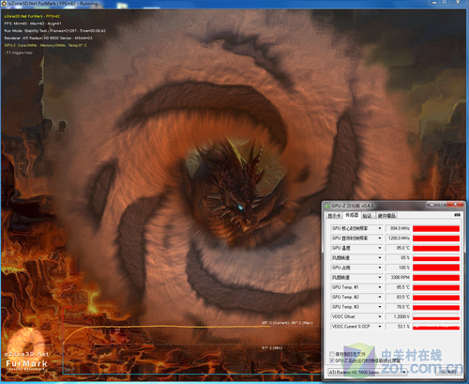Click the VDDC Current % OCP graph
This screenshot has height=384, width=469.
tap(436, 327)
